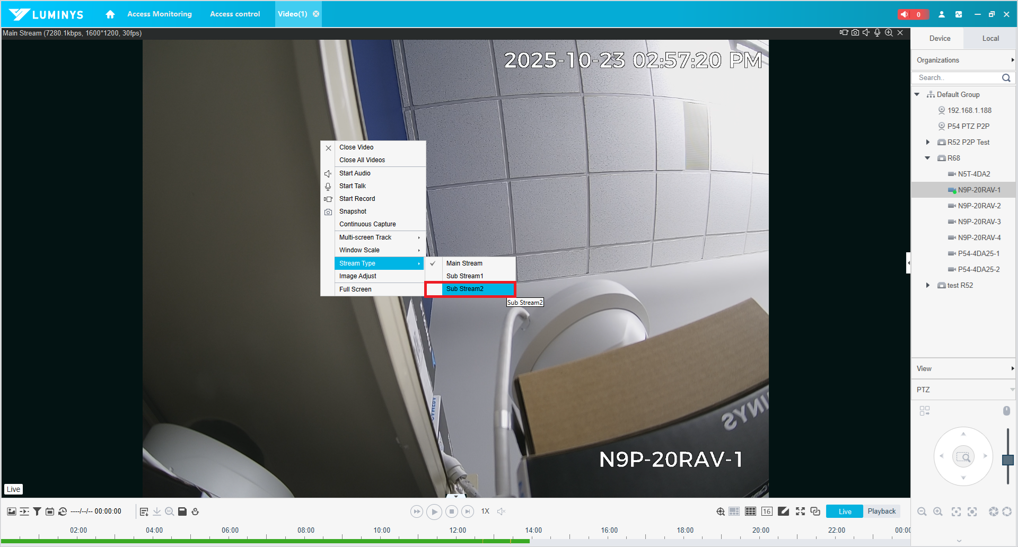Click the device Search field
The height and width of the screenshot is (547, 1018).
pos(958,78)
